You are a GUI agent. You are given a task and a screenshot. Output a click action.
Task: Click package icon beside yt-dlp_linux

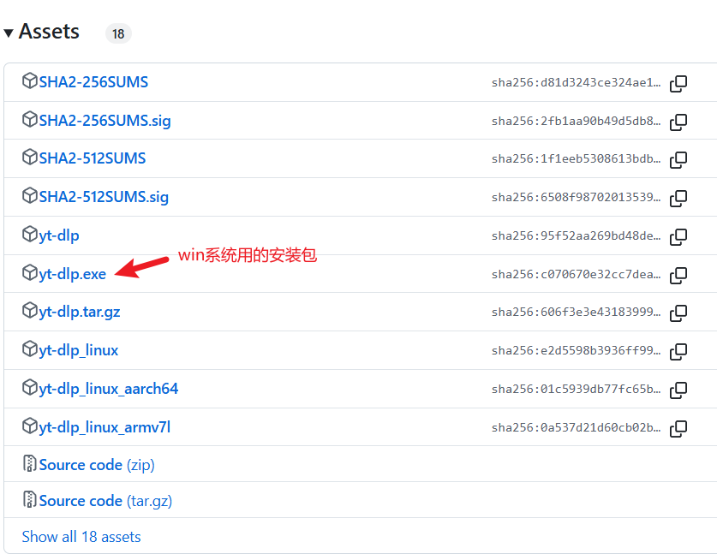coord(30,348)
